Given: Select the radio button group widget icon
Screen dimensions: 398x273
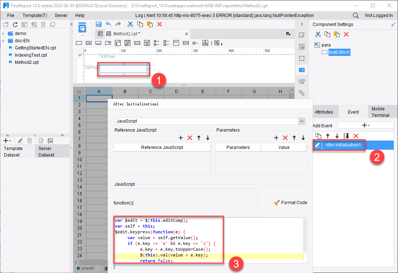Looking at the screenshot, I should [157, 43].
